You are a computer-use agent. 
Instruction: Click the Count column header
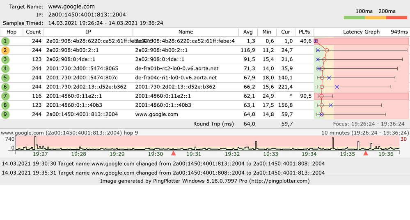point(34,32)
